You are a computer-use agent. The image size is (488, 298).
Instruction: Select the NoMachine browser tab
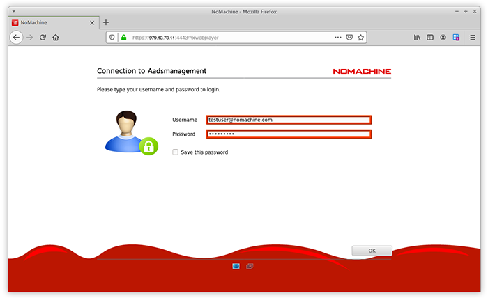(x=54, y=23)
